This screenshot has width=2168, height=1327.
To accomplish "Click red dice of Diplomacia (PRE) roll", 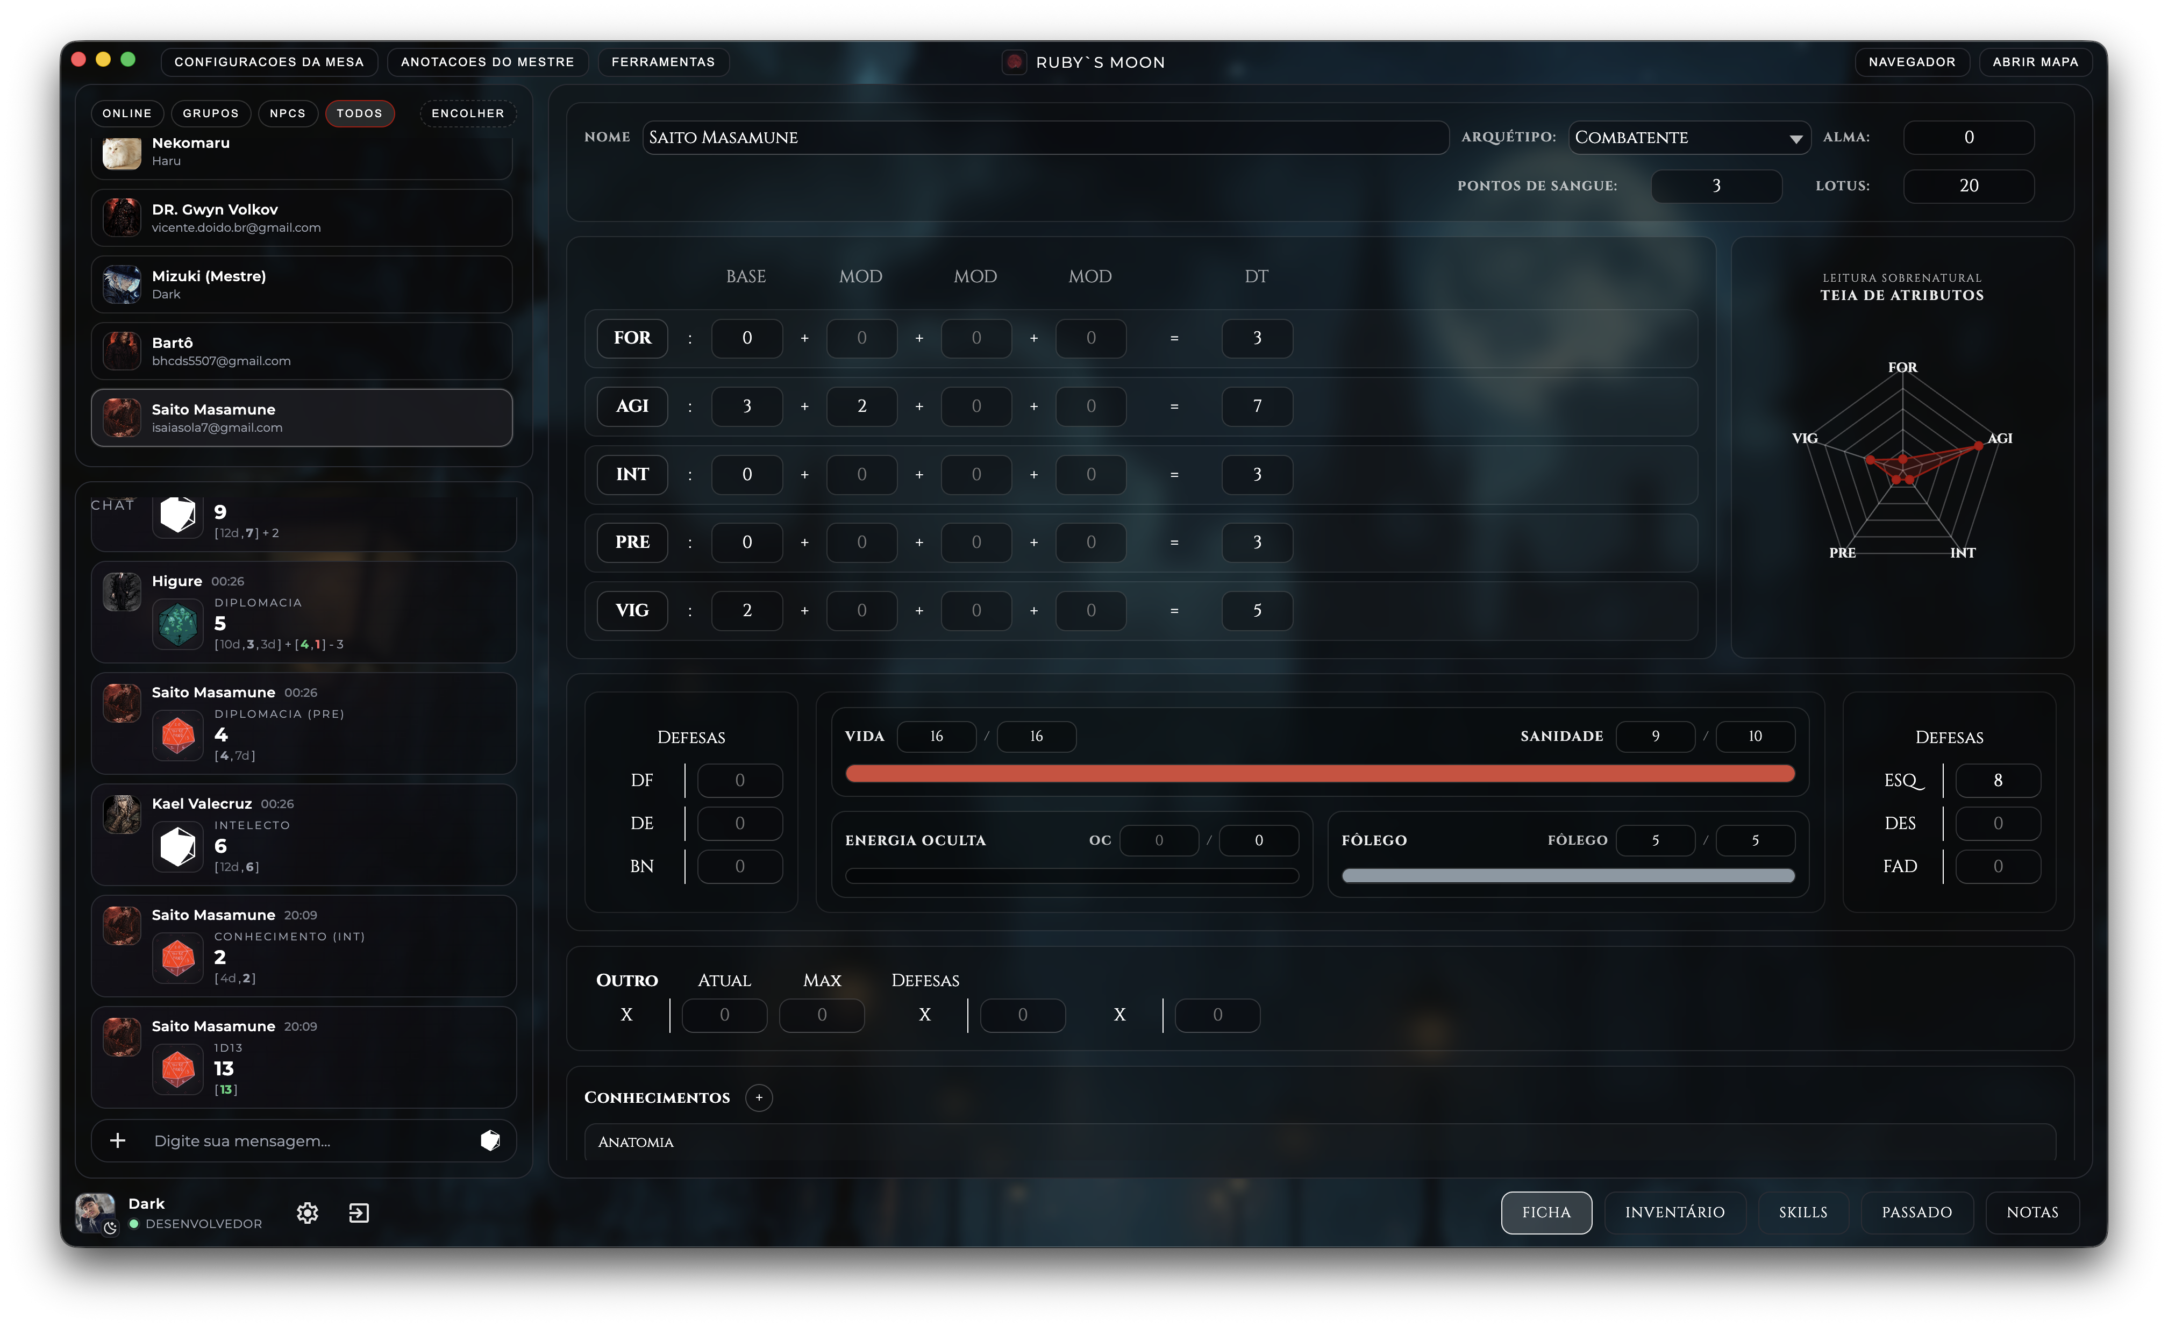I will 178,735.
